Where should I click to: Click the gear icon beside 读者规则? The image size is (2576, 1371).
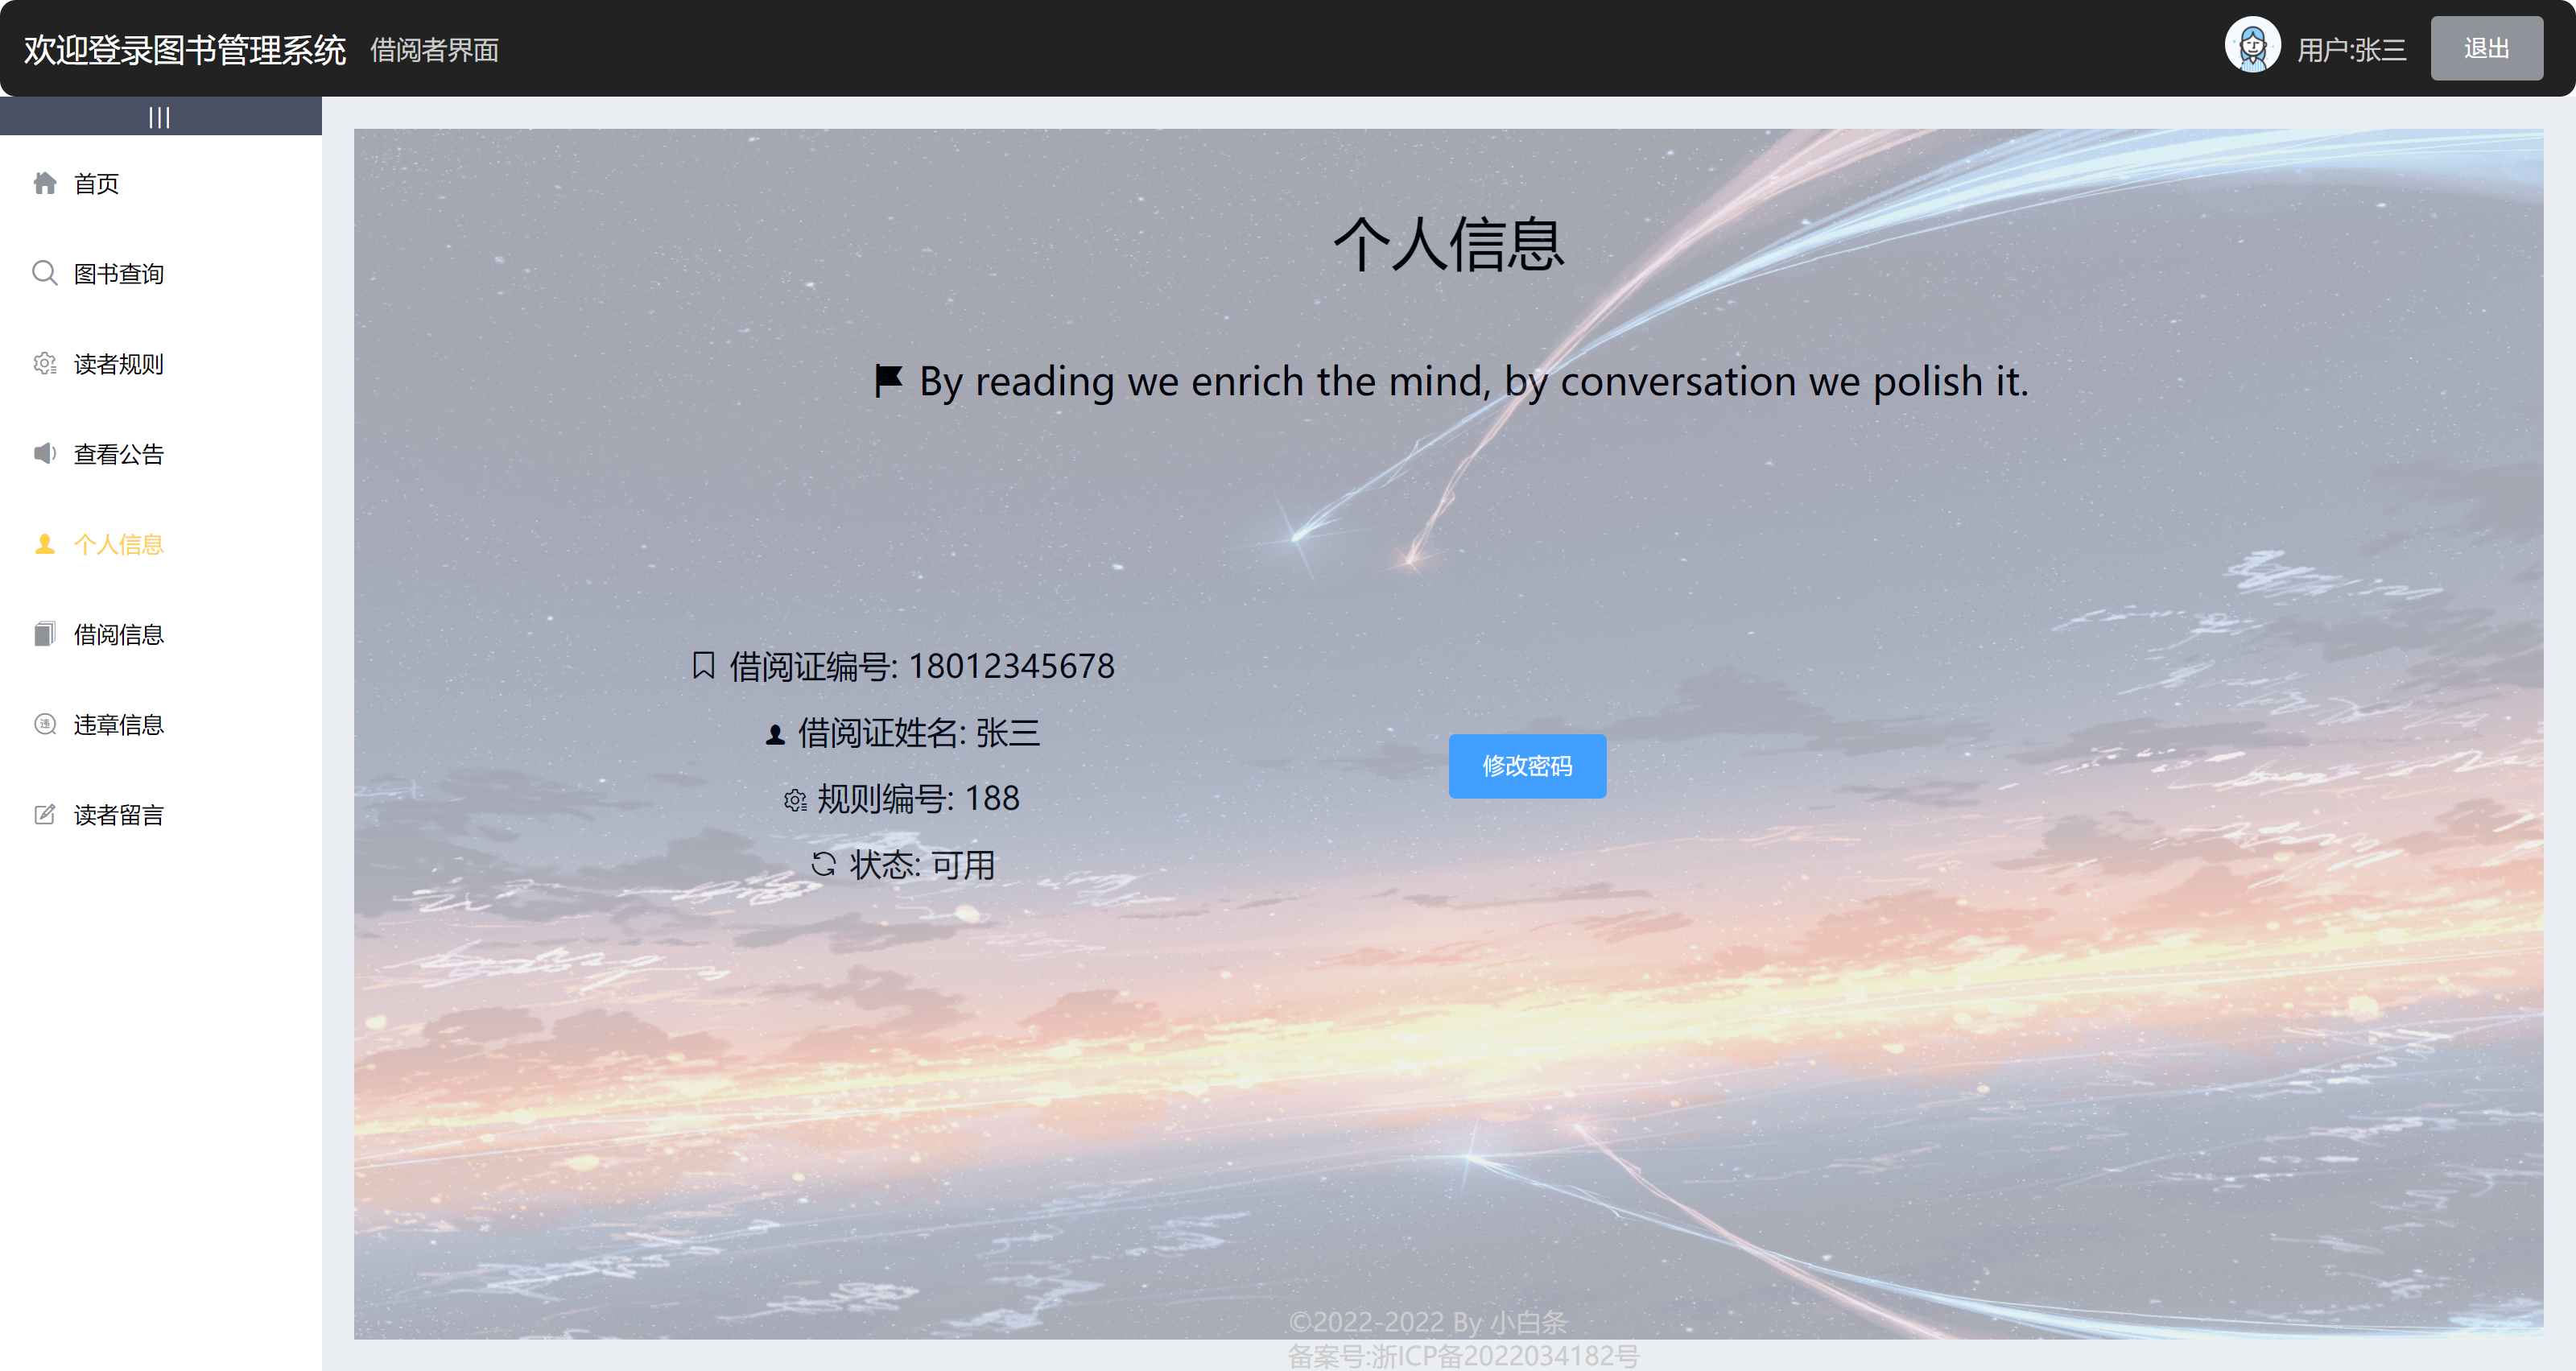45,364
